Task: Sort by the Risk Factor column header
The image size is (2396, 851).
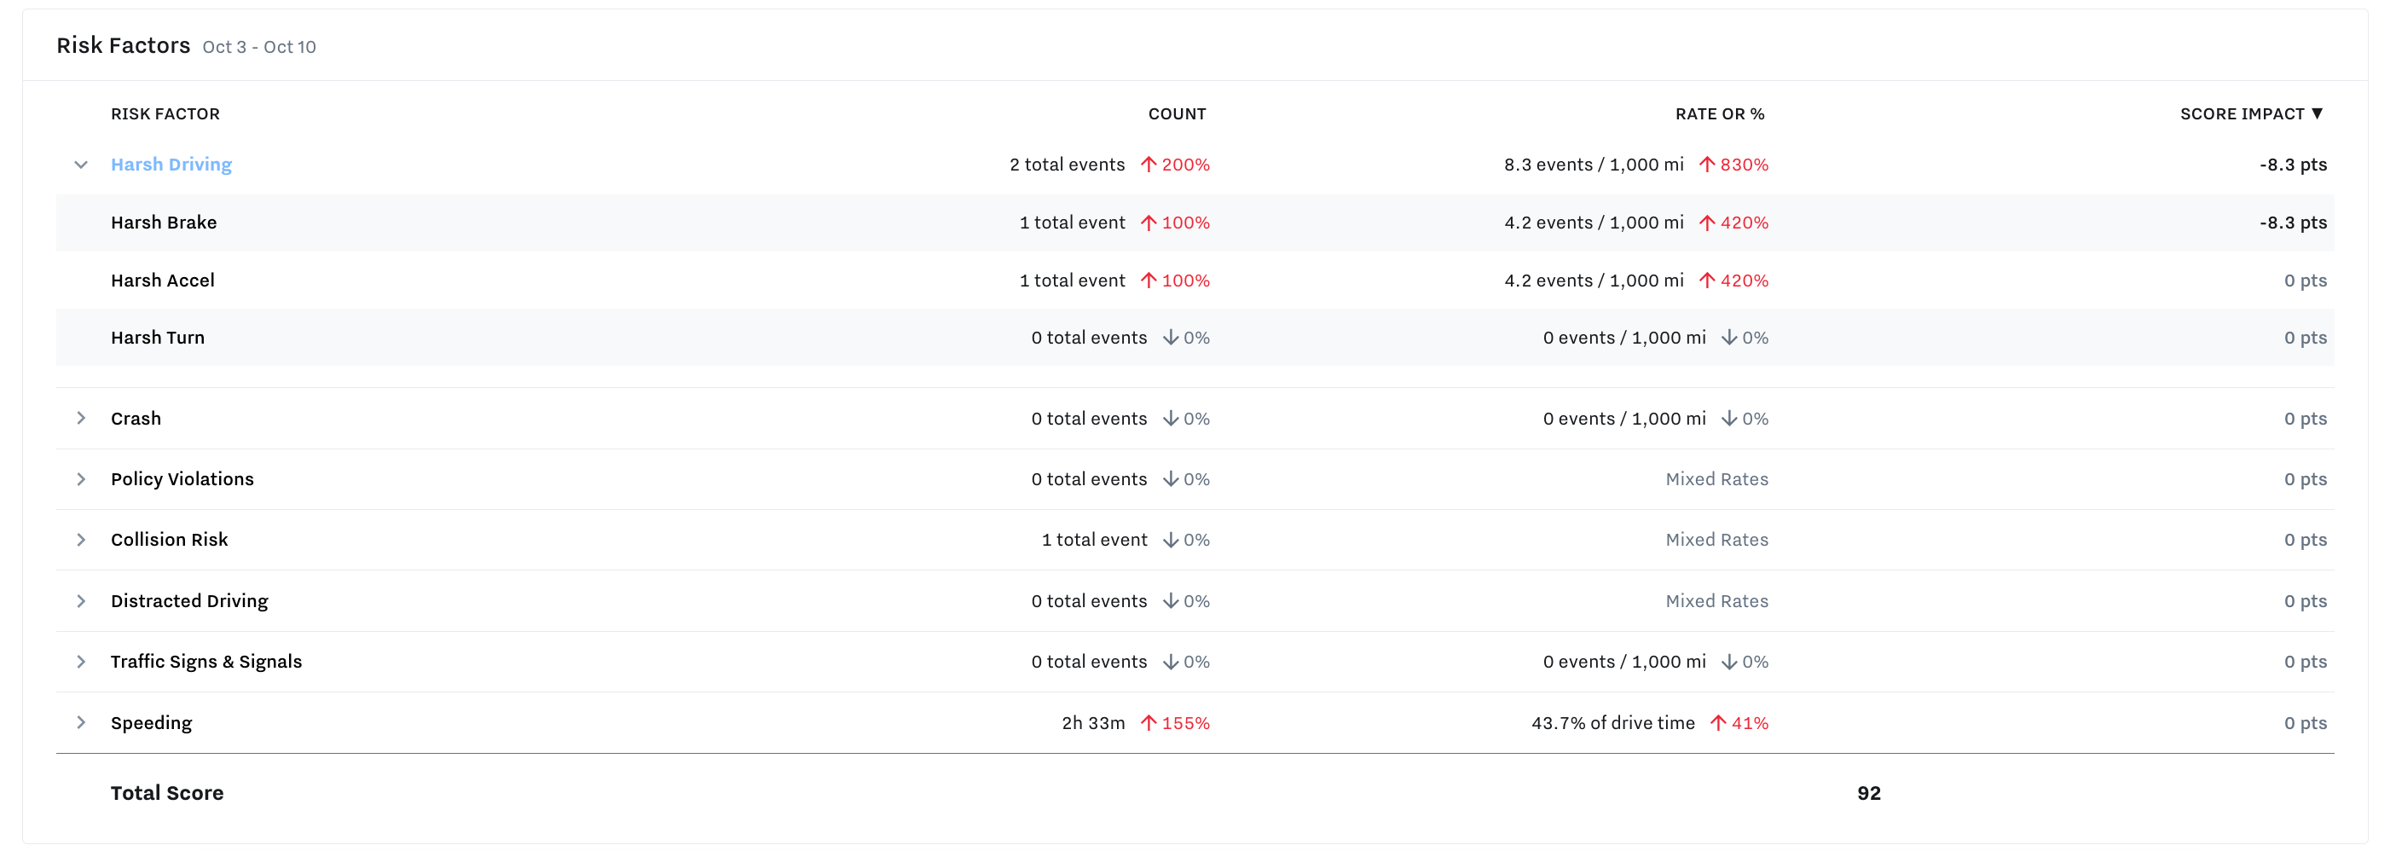Action: pyautogui.click(x=165, y=113)
